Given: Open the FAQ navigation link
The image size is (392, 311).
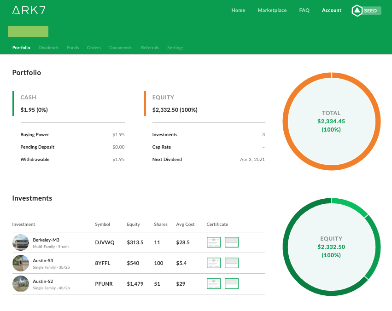Looking at the screenshot, I should 304,10.
